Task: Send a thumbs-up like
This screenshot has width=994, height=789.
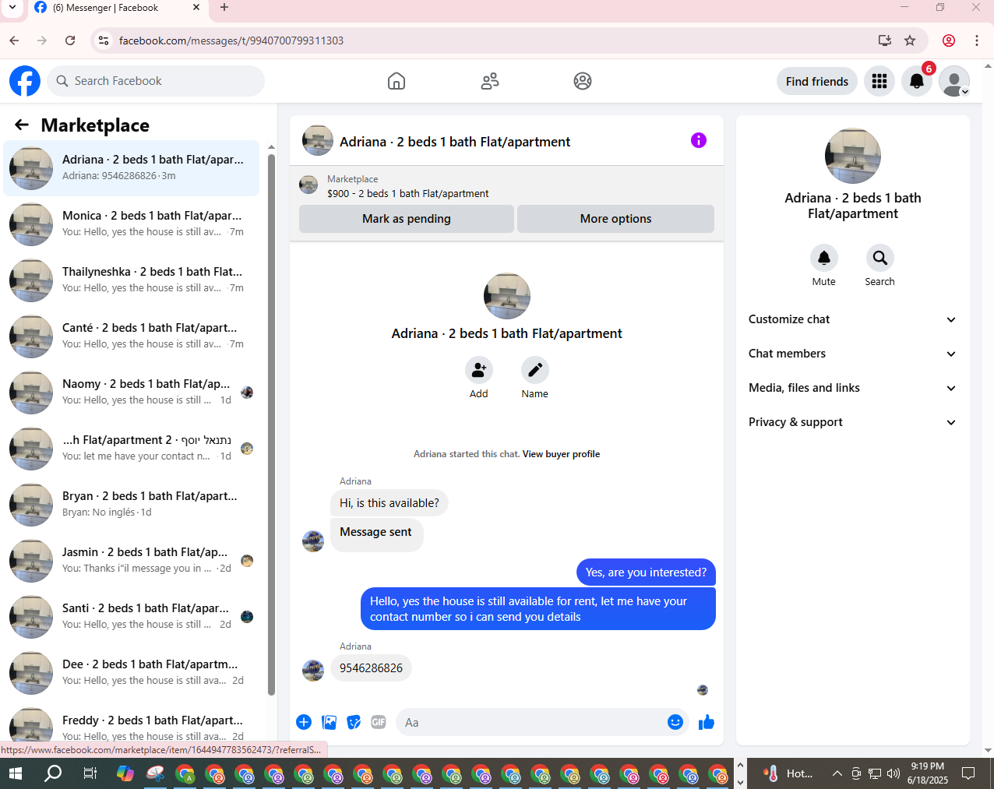Action: (x=707, y=722)
